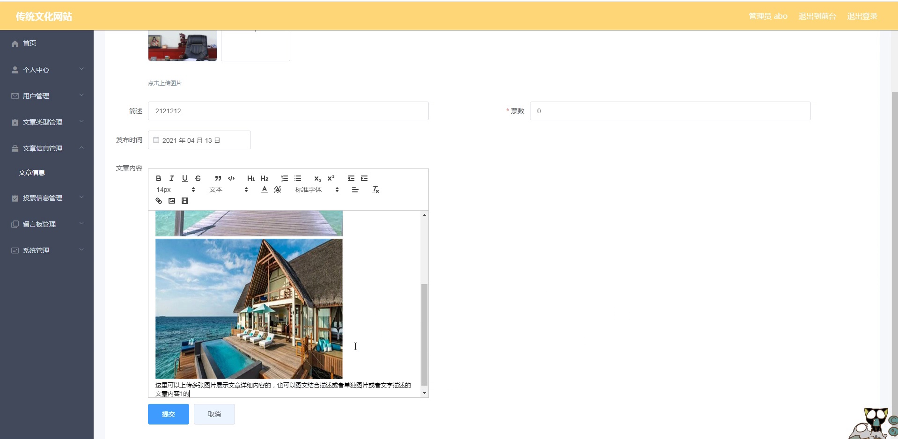Click 退出登录 to log out
Image resolution: width=898 pixels, height=439 pixels.
click(x=862, y=16)
